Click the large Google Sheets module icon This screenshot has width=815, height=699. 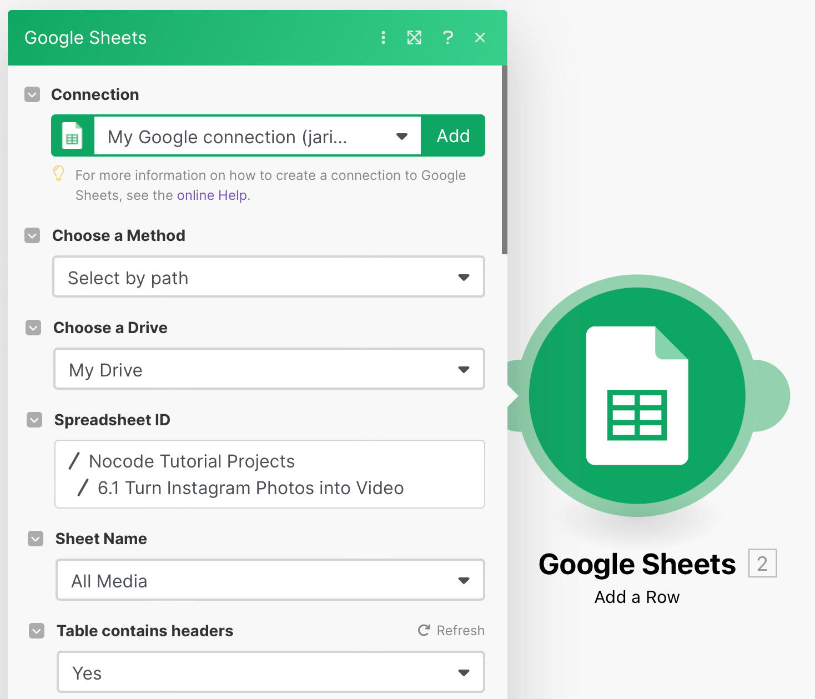click(x=637, y=394)
